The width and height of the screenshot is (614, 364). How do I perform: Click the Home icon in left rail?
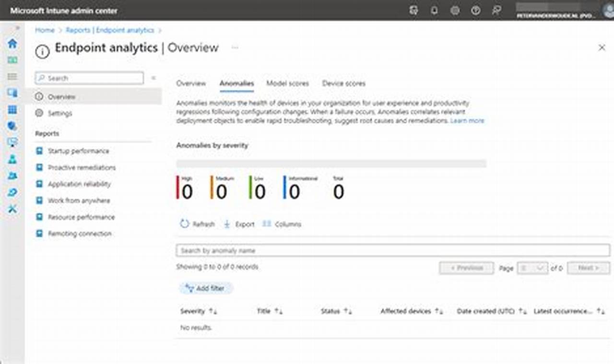coord(12,43)
